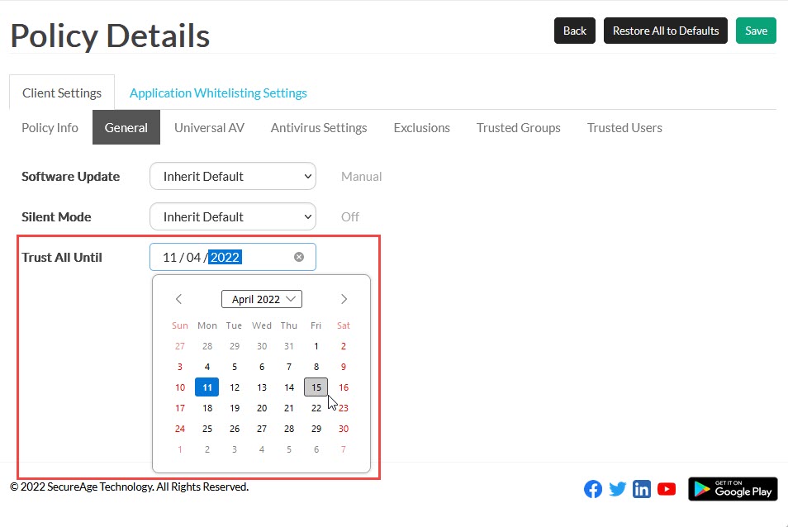Clear the Trust All Until date

pos(299,257)
